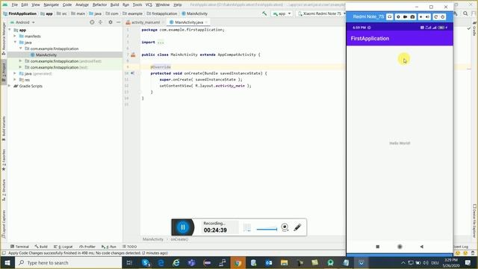The image size is (478, 269).
Task: Open the Run tool window
Action: 109,247
